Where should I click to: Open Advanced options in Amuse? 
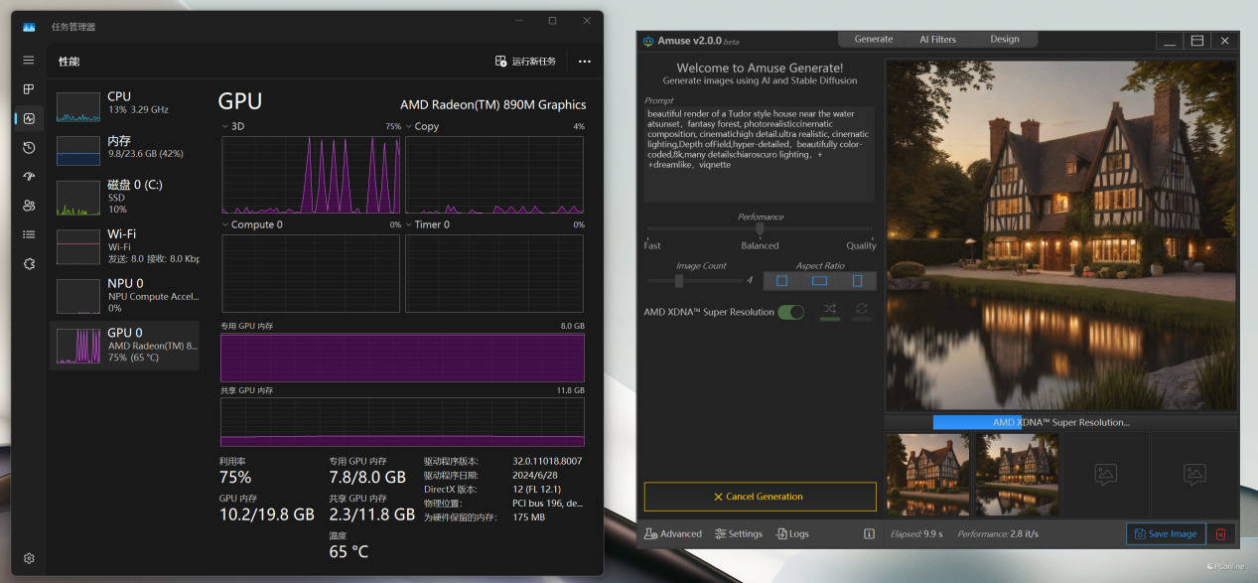[673, 534]
